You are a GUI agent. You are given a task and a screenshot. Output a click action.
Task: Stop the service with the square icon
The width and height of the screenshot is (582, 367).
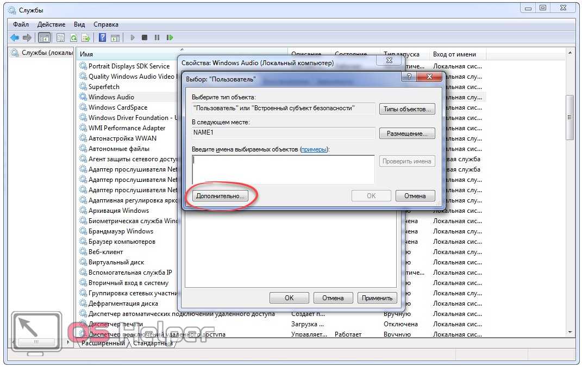pos(145,38)
